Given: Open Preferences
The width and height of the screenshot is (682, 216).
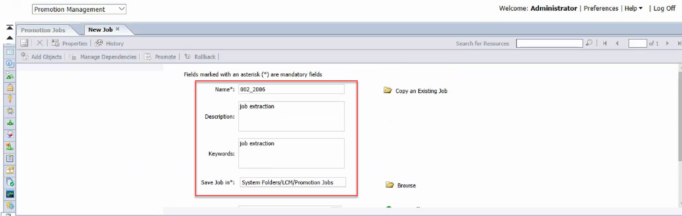Looking at the screenshot, I should click(601, 8).
